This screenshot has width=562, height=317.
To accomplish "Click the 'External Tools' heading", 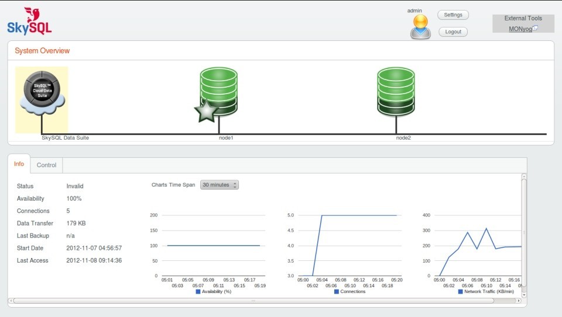I will pos(523,18).
